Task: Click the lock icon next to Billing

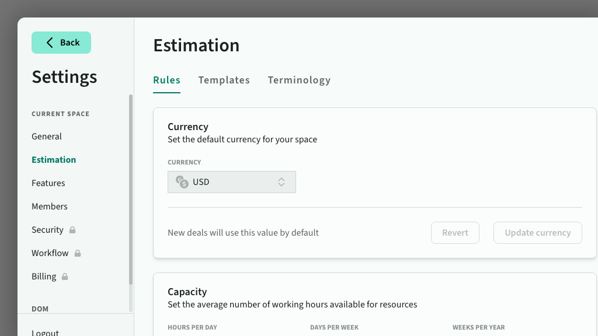Action: pos(65,276)
